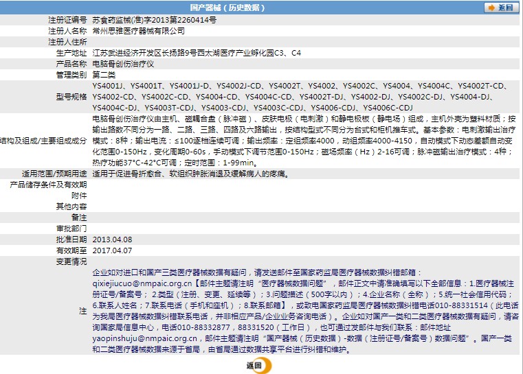Click the 注 label beside the notice
The image size is (523, 374).
click(x=82, y=311)
